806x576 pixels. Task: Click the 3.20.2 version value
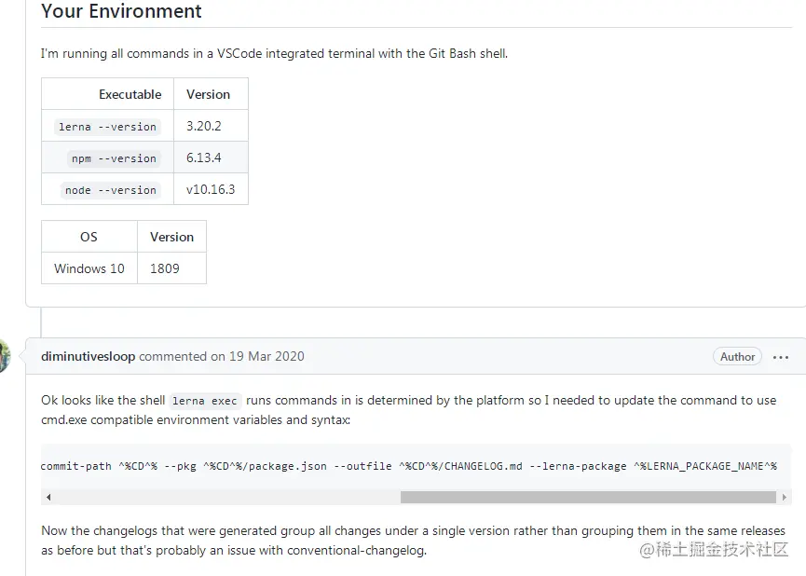coord(204,126)
